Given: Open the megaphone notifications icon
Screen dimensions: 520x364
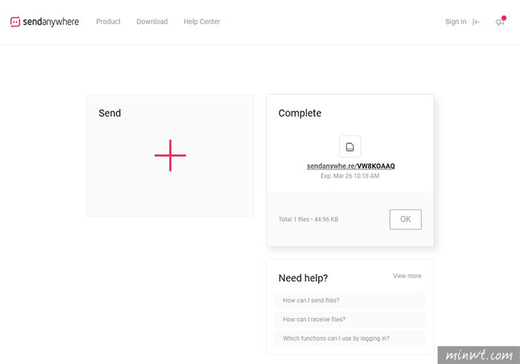Looking at the screenshot, I should coord(500,22).
